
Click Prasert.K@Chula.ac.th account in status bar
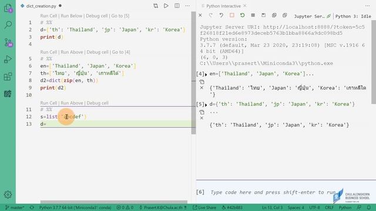click(163, 207)
